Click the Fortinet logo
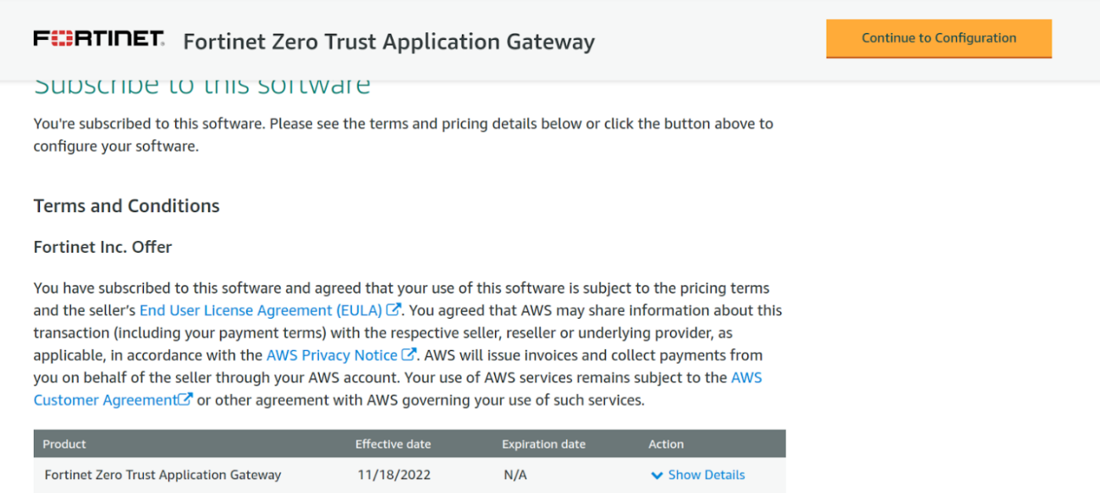Screen dimensions: 1100x493 click(98, 36)
